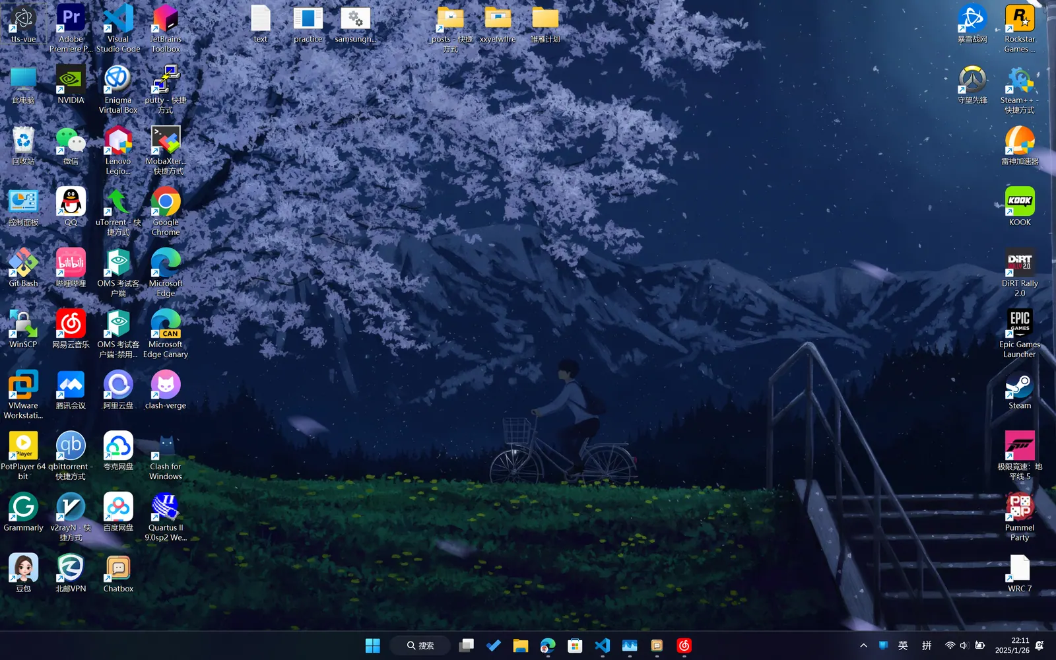Open NetEase Cloud Music from the taskbar

[684, 645]
